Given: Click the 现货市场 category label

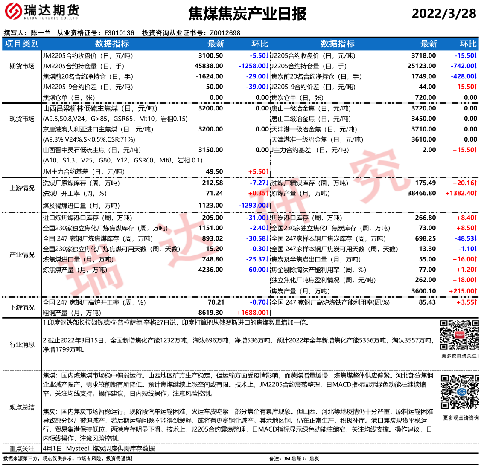Looking at the screenshot, I should click(x=22, y=119).
